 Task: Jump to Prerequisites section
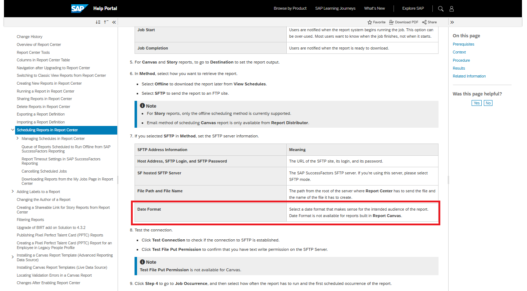463,44
